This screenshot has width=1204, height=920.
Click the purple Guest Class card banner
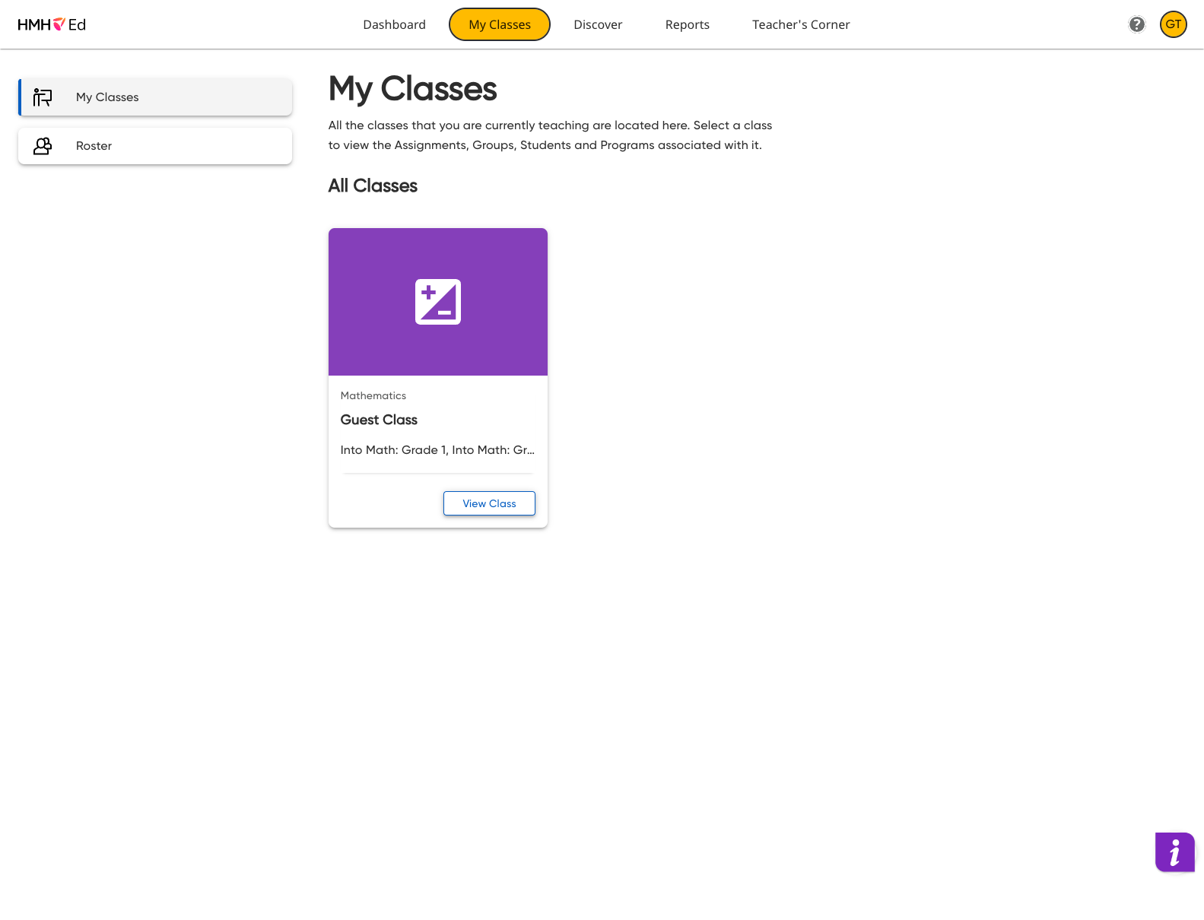(438, 302)
